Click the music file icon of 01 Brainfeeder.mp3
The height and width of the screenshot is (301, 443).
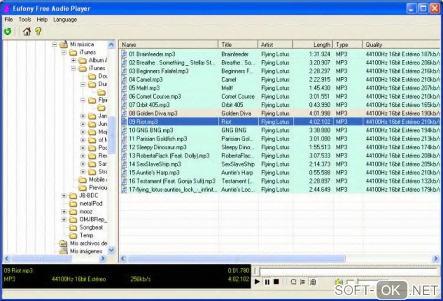pyautogui.click(x=124, y=54)
